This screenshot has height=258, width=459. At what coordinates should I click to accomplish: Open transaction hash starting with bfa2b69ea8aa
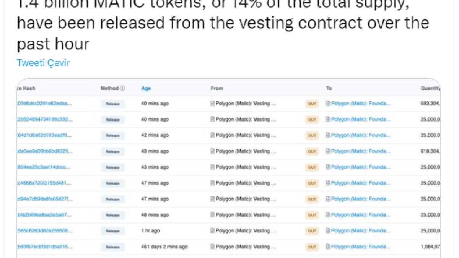click(44, 215)
